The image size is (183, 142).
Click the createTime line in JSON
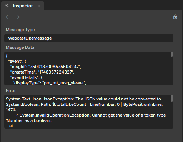[x=42, y=72]
